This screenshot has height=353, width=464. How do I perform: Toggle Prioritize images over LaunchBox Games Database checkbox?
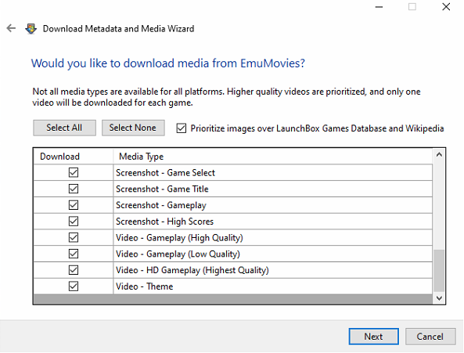(181, 128)
